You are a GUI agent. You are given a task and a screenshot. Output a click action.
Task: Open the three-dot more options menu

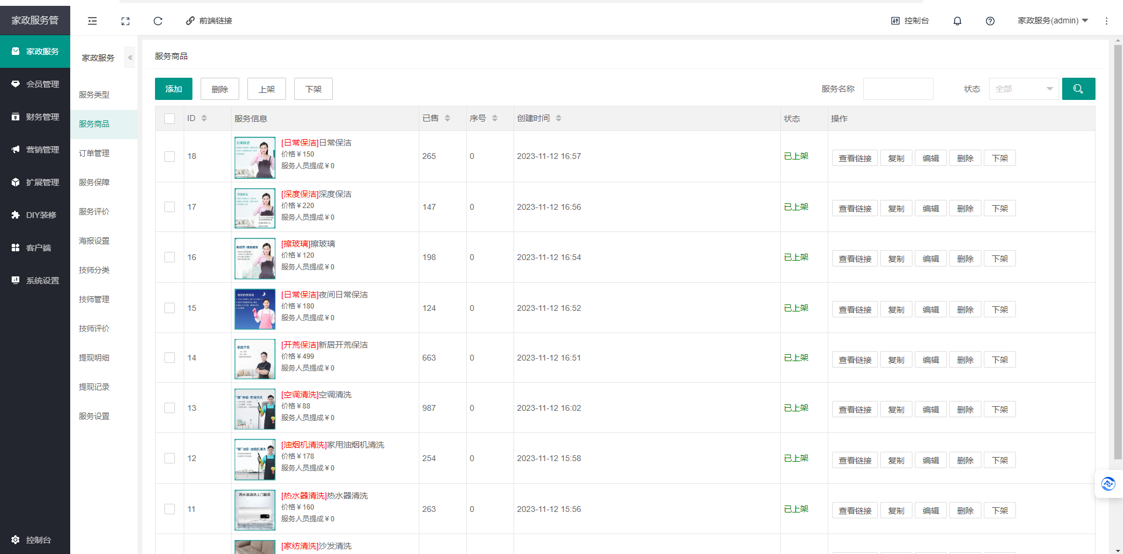pos(1107,21)
